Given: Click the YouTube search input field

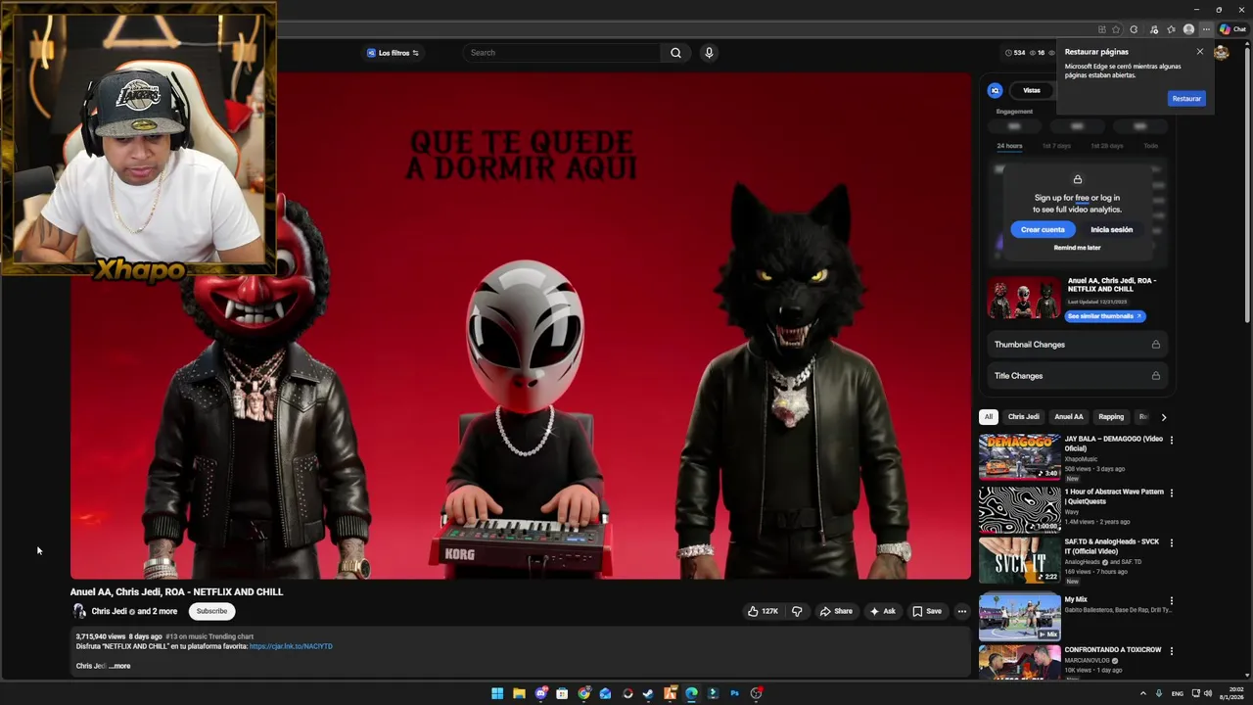Looking at the screenshot, I should coord(563,53).
